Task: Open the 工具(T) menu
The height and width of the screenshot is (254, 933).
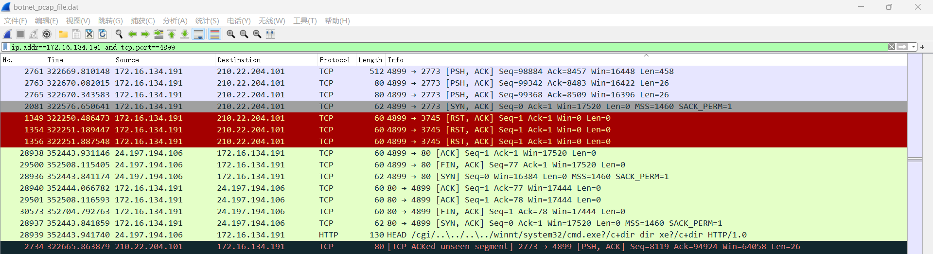Action: (305, 21)
